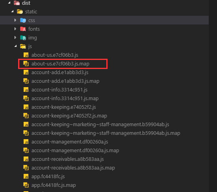The width and height of the screenshot is (217, 192).
Task: Click the dist folder icon
Action: (x=17, y=3)
